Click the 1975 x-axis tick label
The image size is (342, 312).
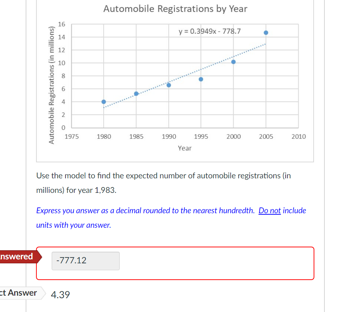tap(72, 137)
